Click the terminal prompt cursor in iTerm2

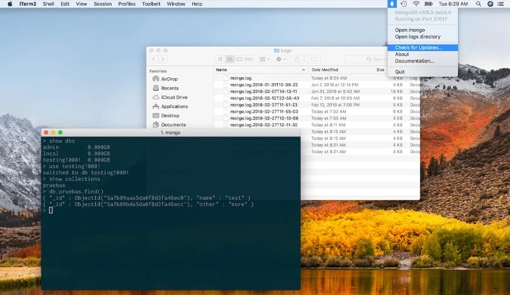(51, 210)
